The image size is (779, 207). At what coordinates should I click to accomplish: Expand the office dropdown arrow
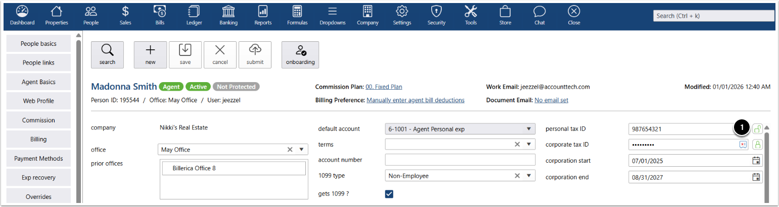pyautogui.click(x=301, y=150)
